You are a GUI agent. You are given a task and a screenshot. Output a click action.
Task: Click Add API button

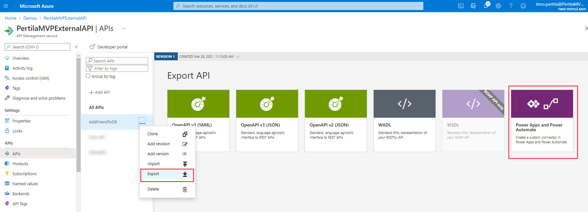[99, 92]
